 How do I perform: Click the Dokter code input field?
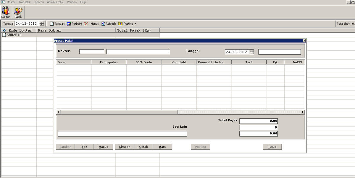(x=92, y=52)
